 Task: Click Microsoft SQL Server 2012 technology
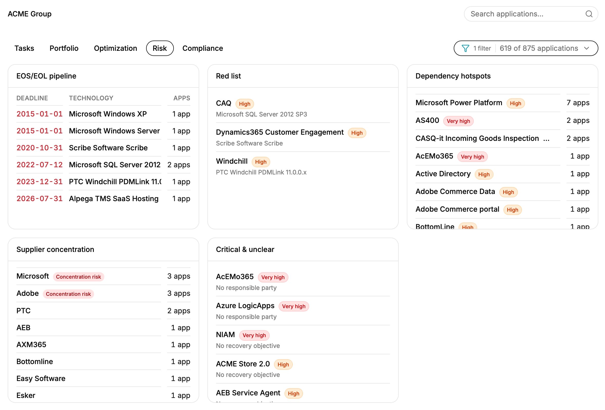[115, 165]
